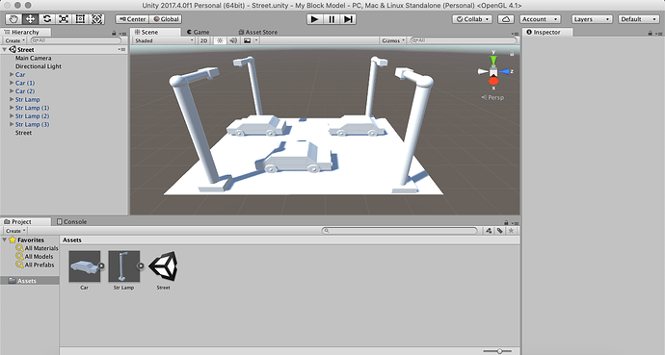The width and height of the screenshot is (665, 355).
Task: Select the Rotate tool
Action: pyautogui.click(x=46, y=19)
